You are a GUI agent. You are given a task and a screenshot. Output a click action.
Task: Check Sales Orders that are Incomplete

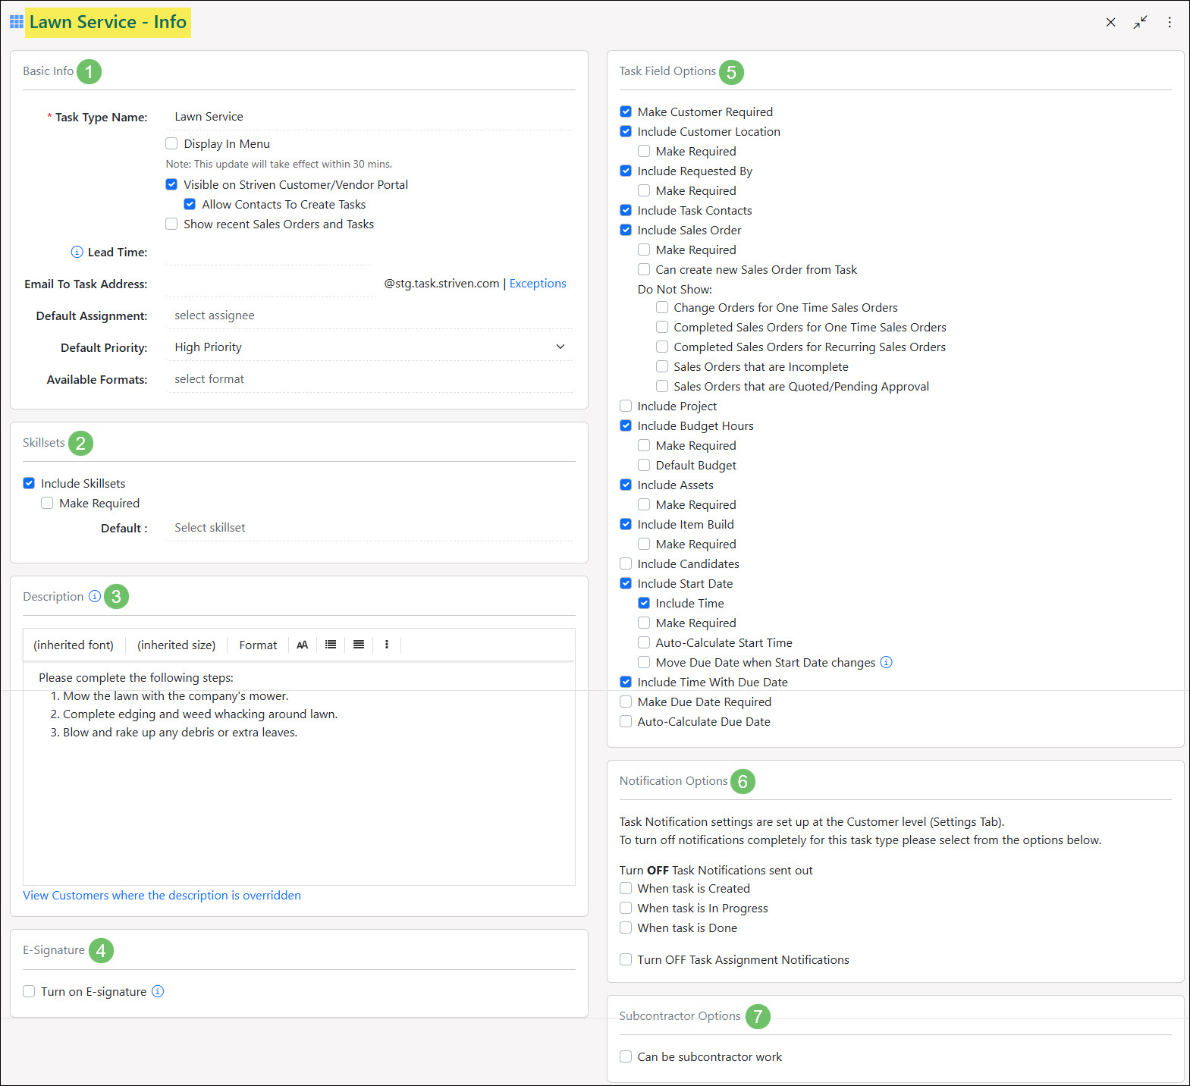pyautogui.click(x=662, y=366)
